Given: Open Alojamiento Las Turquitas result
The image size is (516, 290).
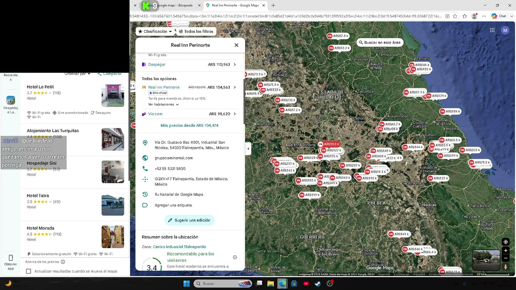Looking at the screenshot, I should (75, 139).
